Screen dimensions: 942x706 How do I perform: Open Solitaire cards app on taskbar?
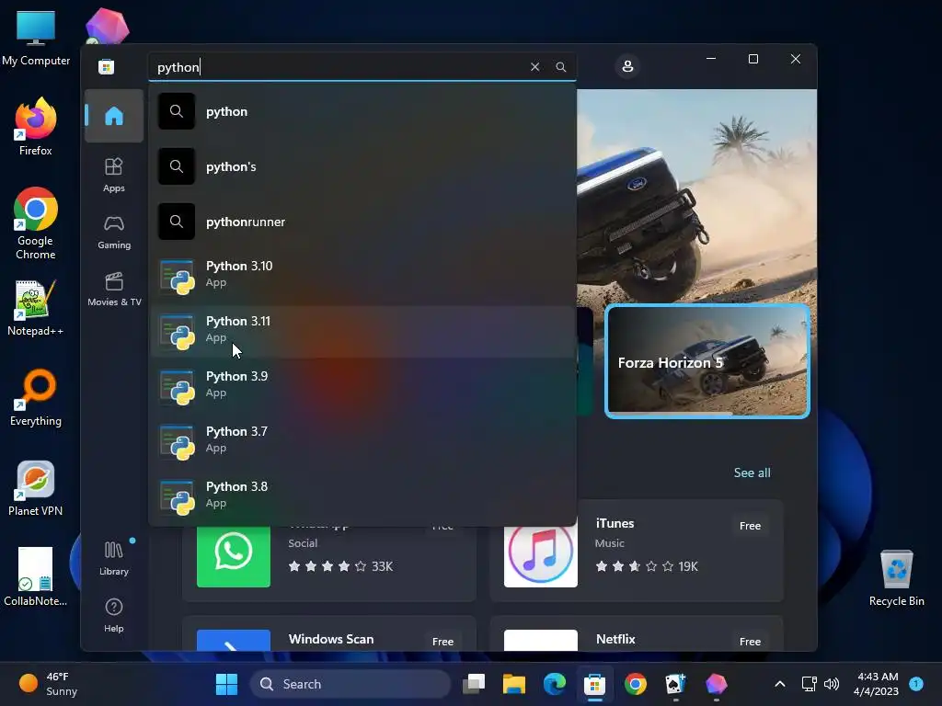tap(675, 684)
